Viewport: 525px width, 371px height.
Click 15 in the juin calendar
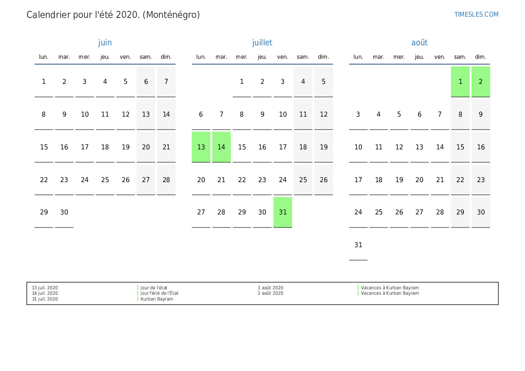[44, 147]
